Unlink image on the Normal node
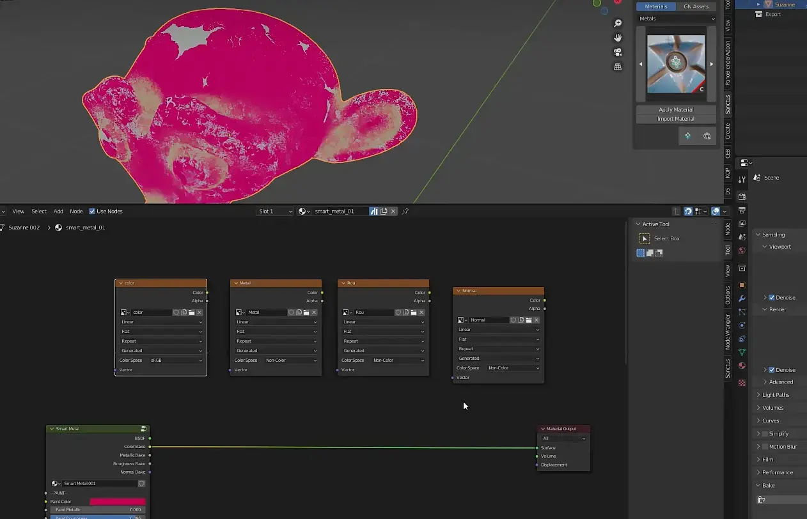This screenshot has height=519, width=807. (x=537, y=320)
